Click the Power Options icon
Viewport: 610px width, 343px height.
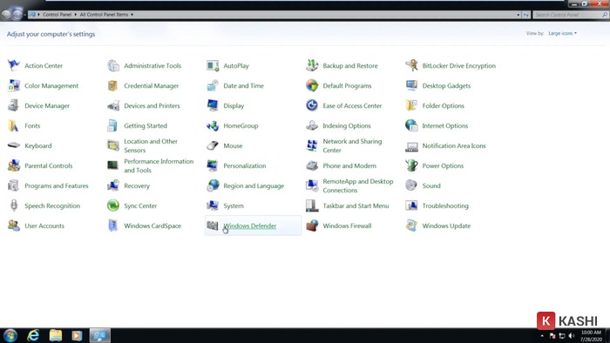[x=411, y=165]
